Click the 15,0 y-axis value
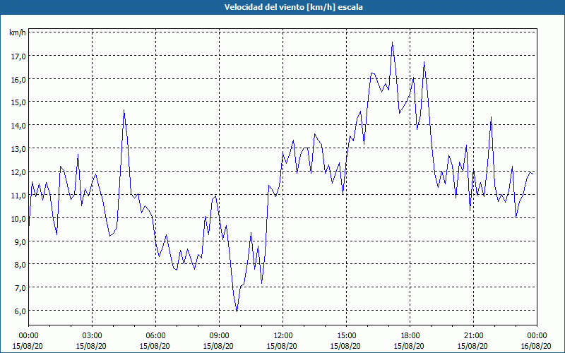 19,102
